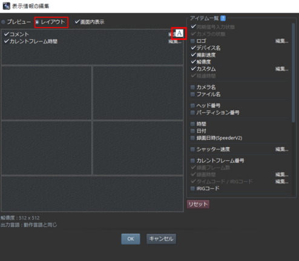Open 編集... for シャッター速度
Viewport: 299px width, 261px height.
[282, 150]
